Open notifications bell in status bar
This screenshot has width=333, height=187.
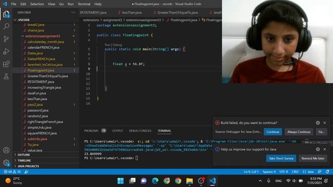[327, 172]
